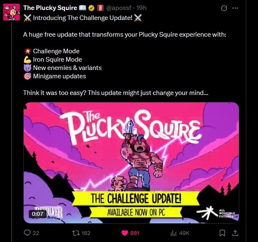The image size is (258, 242).
Task: Click the Grok circle-slash icon
Action: pos(224,8)
